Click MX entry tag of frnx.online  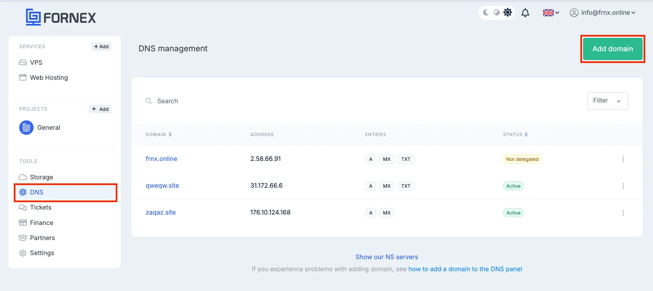(387, 159)
